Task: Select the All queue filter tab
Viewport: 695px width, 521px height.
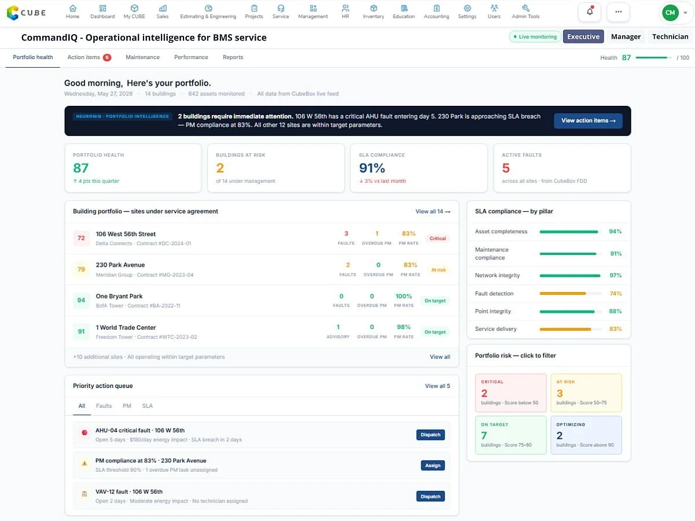Action: coord(82,406)
